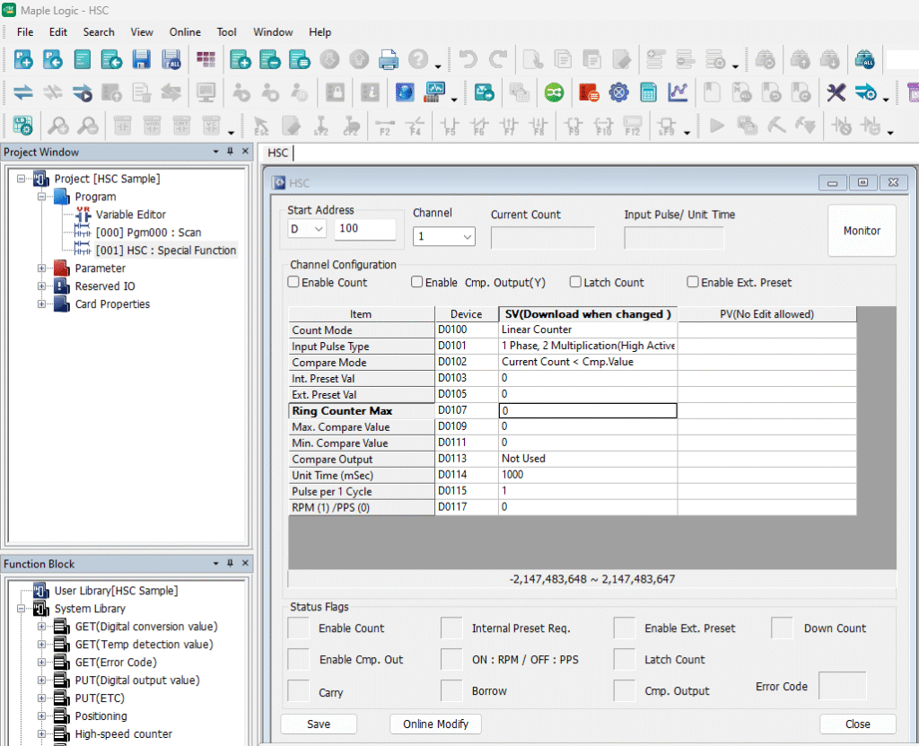Open the Project Window panel options arrow
The image size is (919, 746).
[215, 152]
